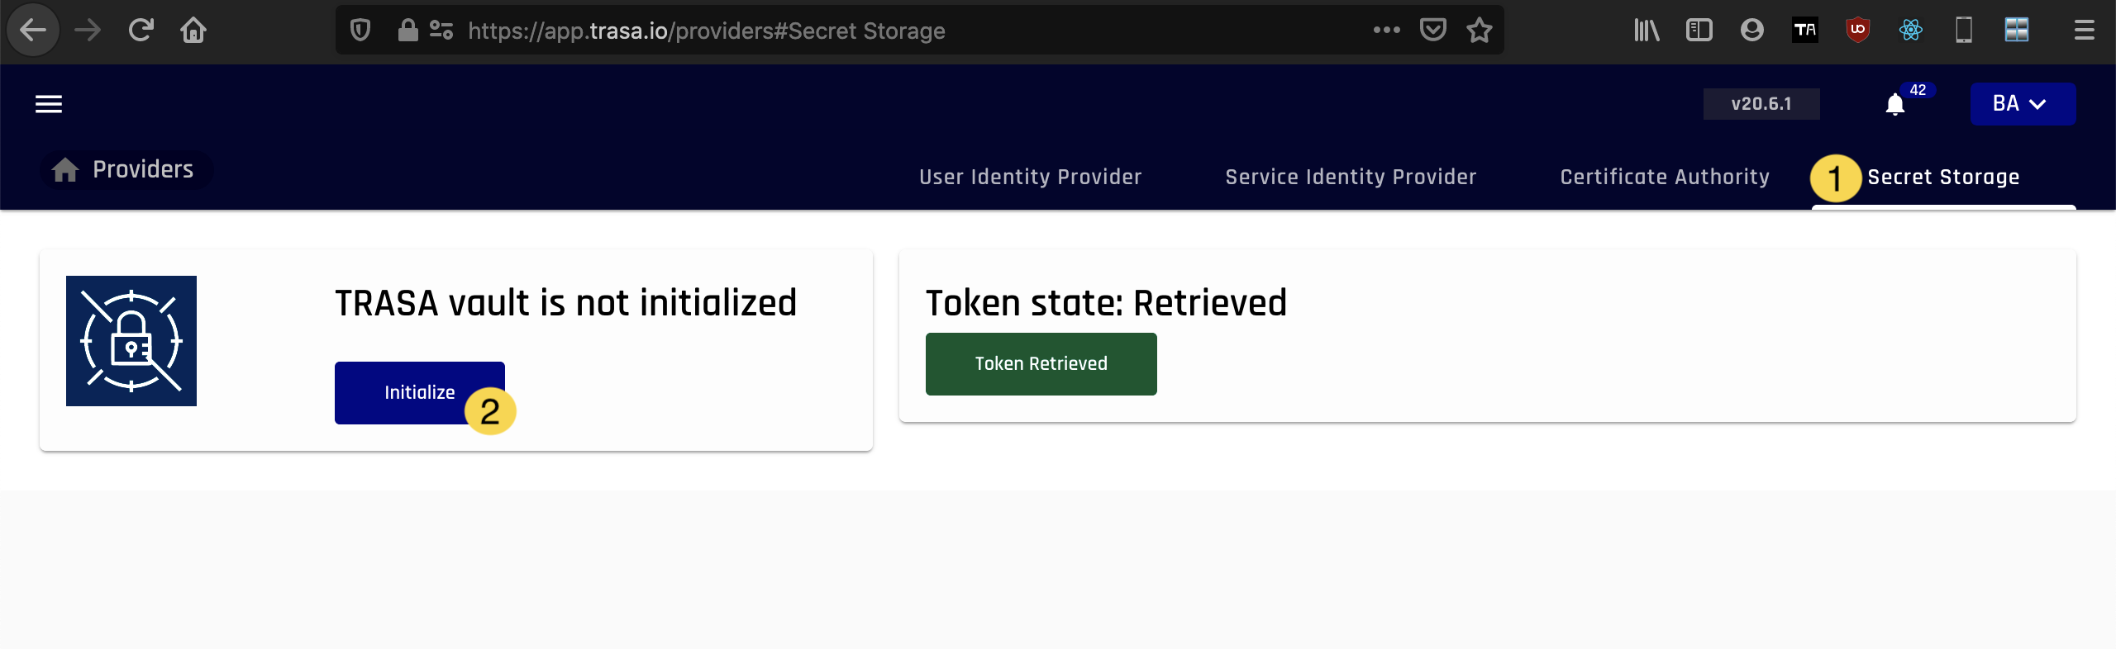Viewport: 2116px width, 649px height.
Task: Toggle the browser sidebar icon
Action: 1699,31
